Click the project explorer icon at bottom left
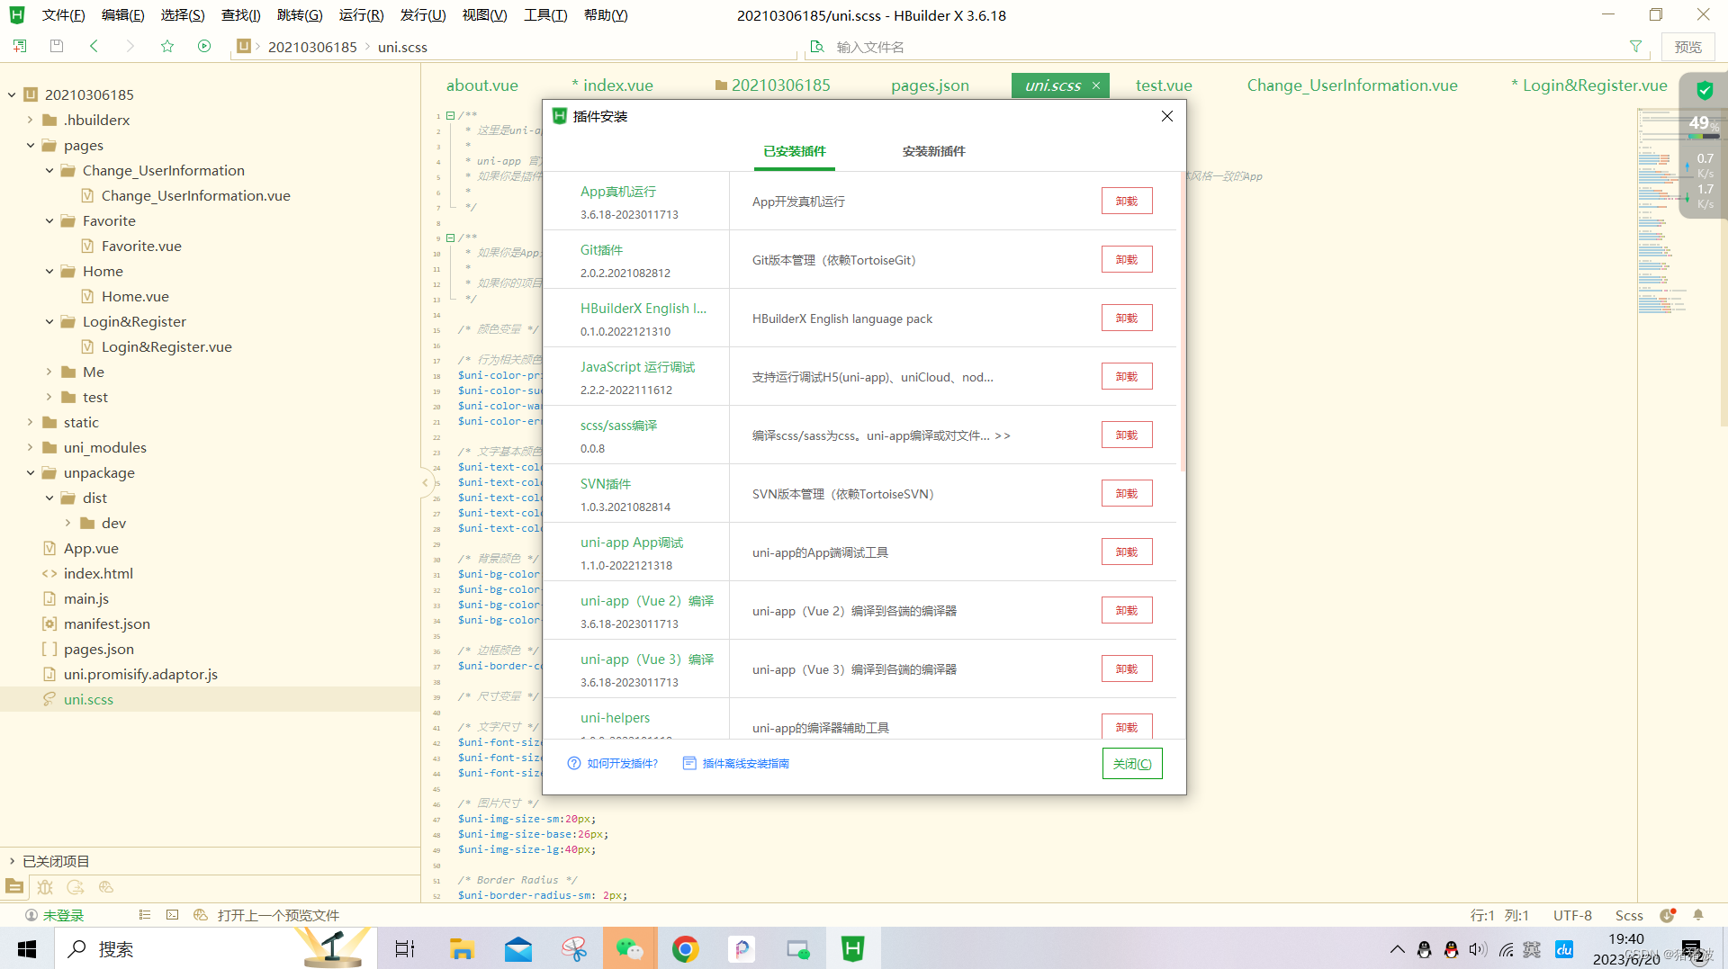1728x969 pixels. click(x=14, y=886)
